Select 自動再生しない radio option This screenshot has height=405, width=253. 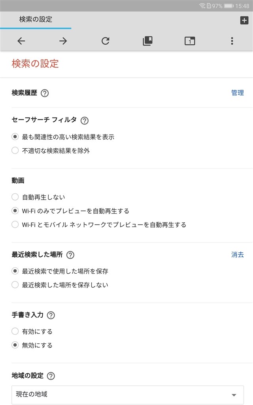pos(15,197)
